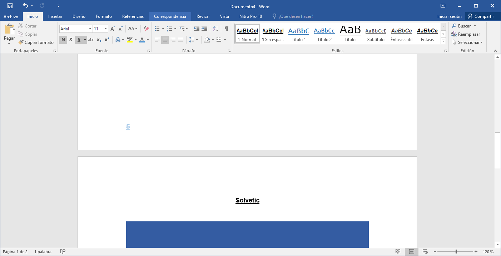Switch to the Insertar tab
Viewport: 501px width, 256px height.
(x=55, y=16)
